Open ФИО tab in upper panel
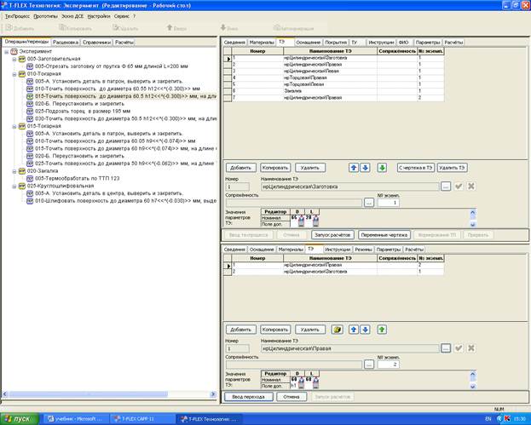 (403, 43)
